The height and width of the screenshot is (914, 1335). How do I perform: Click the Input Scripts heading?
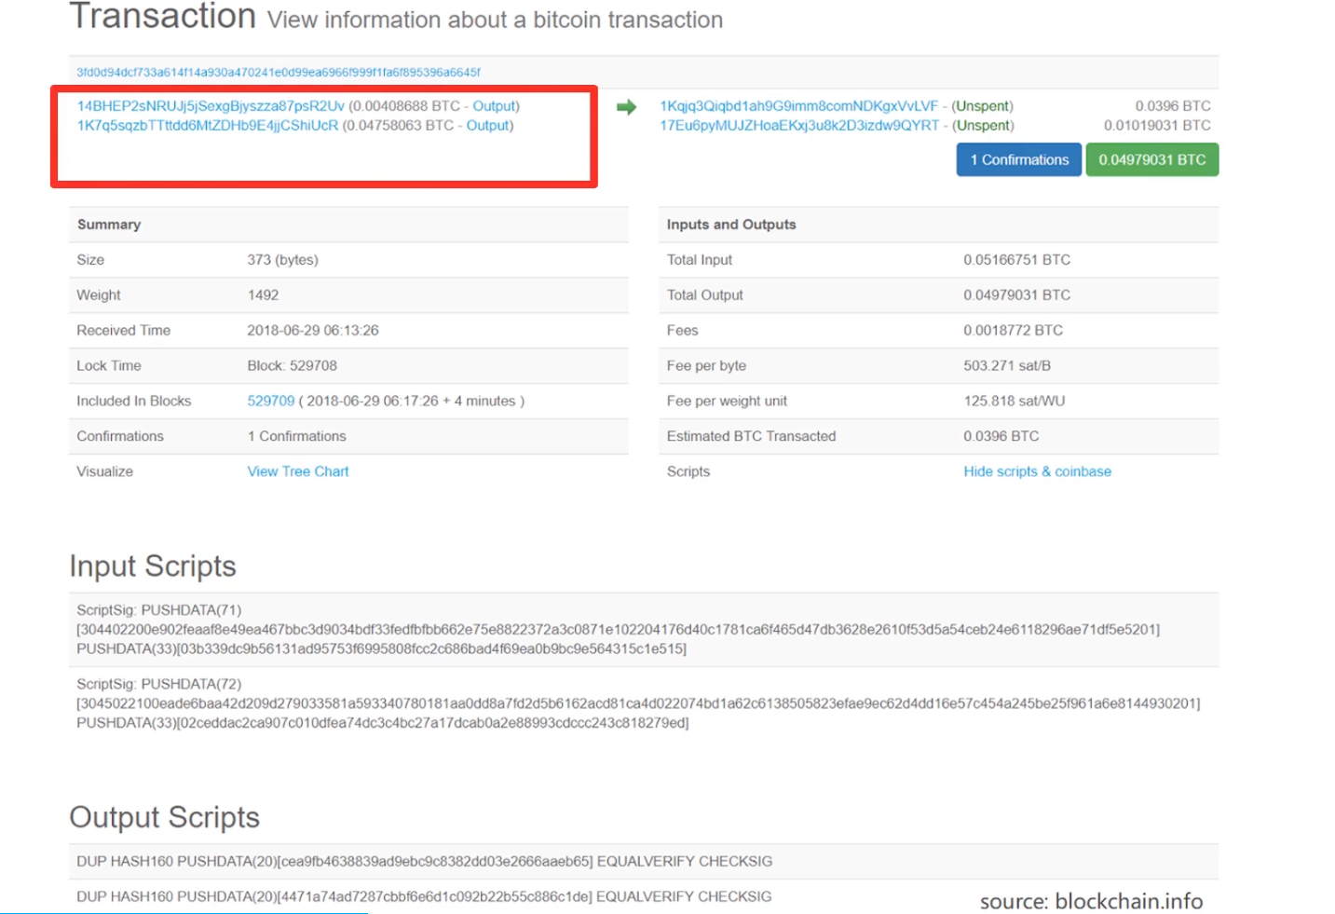[x=153, y=566]
